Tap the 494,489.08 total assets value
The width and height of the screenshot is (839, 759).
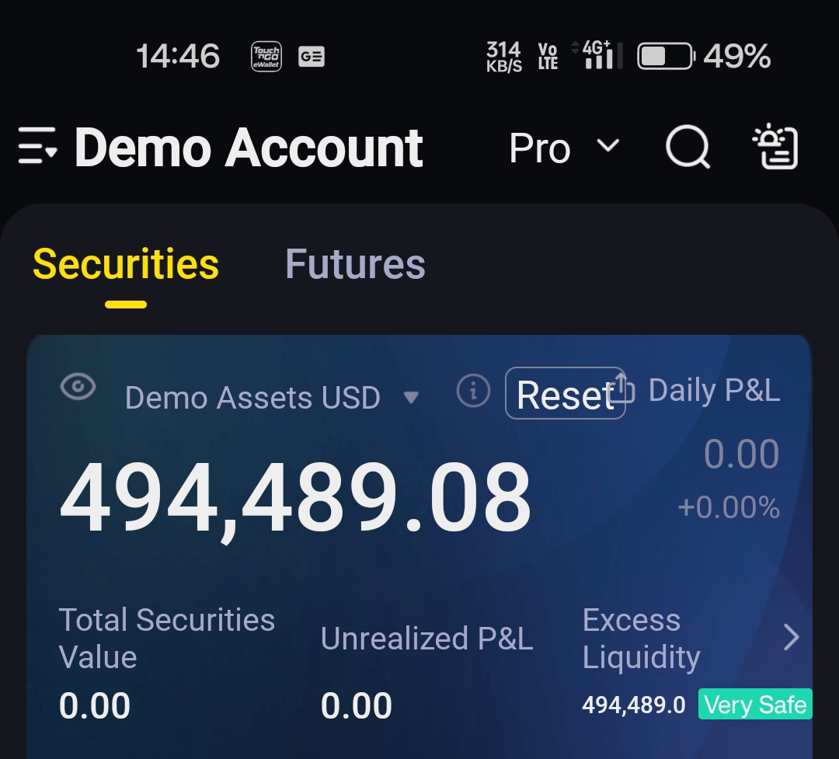[295, 498]
